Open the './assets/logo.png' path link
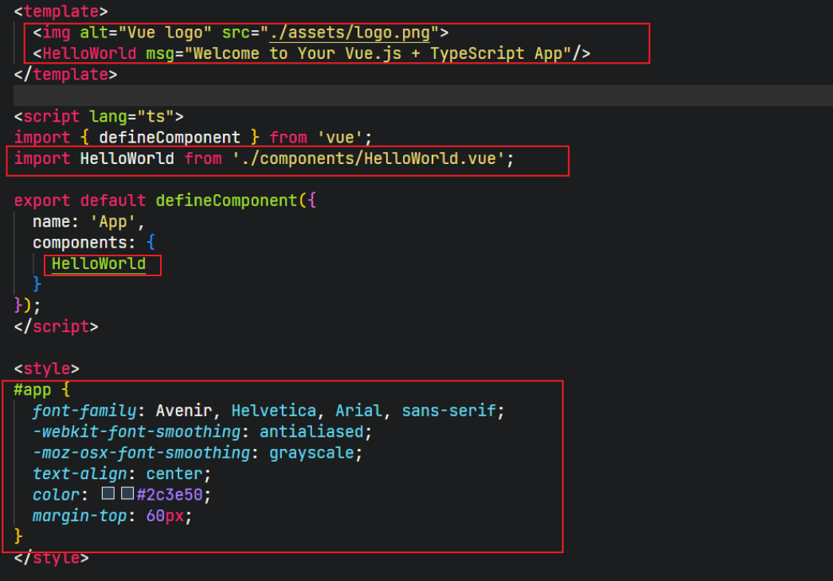This screenshot has width=833, height=581. pyautogui.click(x=350, y=33)
